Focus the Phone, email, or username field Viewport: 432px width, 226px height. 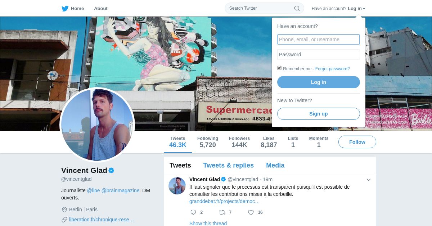(x=319, y=39)
